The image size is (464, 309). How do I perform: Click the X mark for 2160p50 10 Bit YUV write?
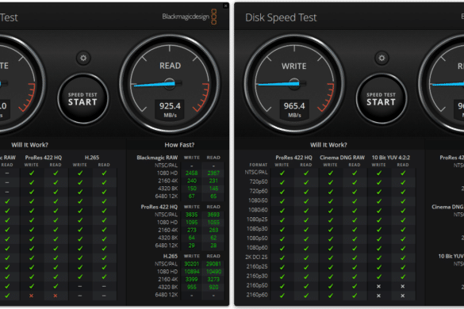point(378,286)
